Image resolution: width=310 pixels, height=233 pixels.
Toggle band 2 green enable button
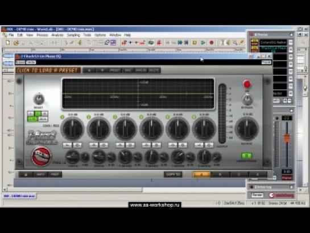click(x=89, y=117)
